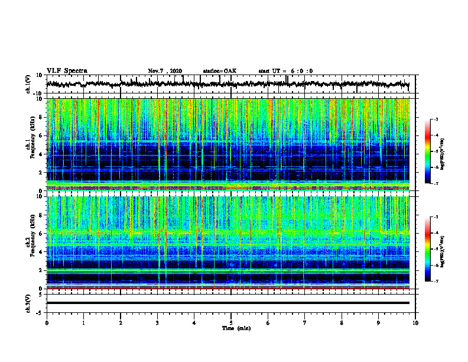The height and width of the screenshot is (362, 468).
Task: Click time axis tick label "4"
Action: pyautogui.click(x=194, y=323)
